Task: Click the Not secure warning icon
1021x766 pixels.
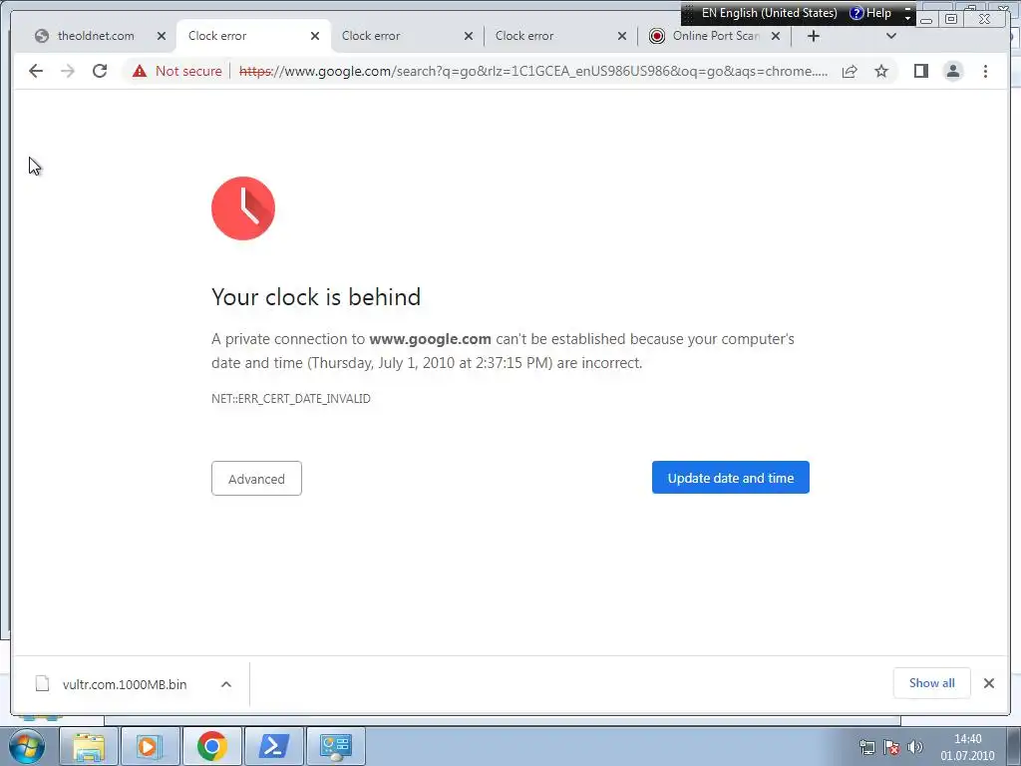Action: pyautogui.click(x=140, y=71)
